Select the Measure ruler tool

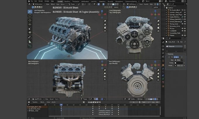[x=30, y=42]
